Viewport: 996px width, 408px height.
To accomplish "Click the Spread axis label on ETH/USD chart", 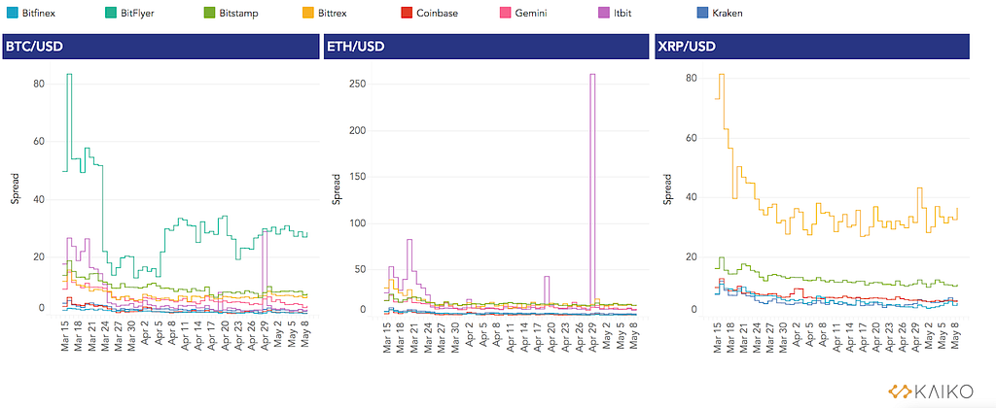I will click(337, 188).
